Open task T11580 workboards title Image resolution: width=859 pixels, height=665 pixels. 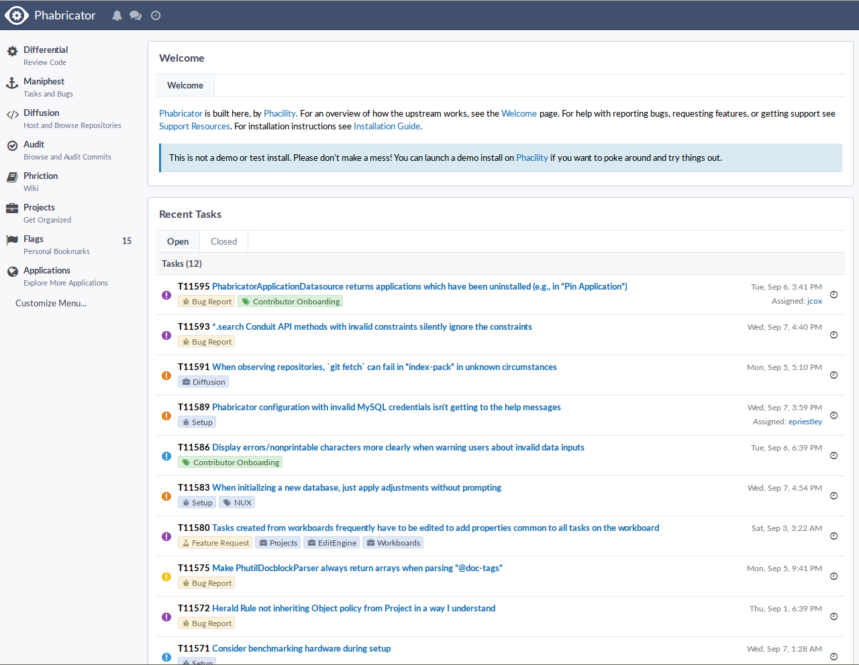coord(436,528)
